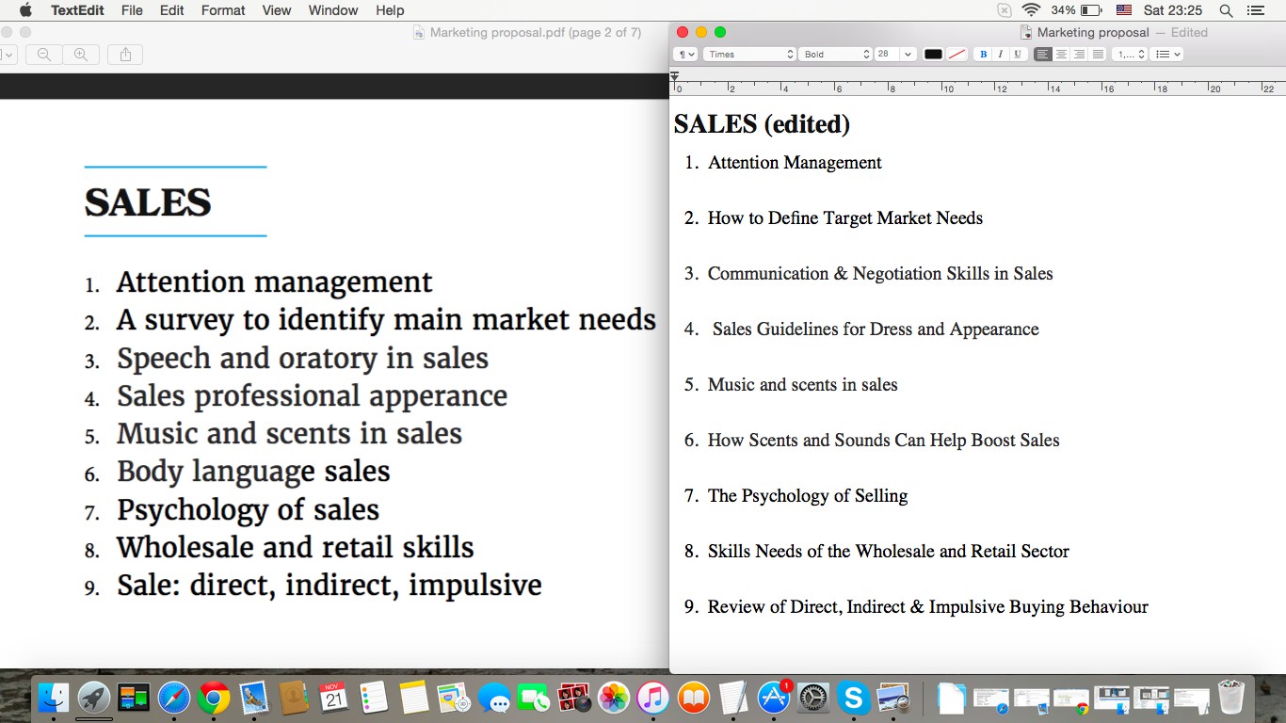The image size is (1286, 723).
Task: Toggle bold formatting in TextEdit toolbar
Action: coord(984,55)
